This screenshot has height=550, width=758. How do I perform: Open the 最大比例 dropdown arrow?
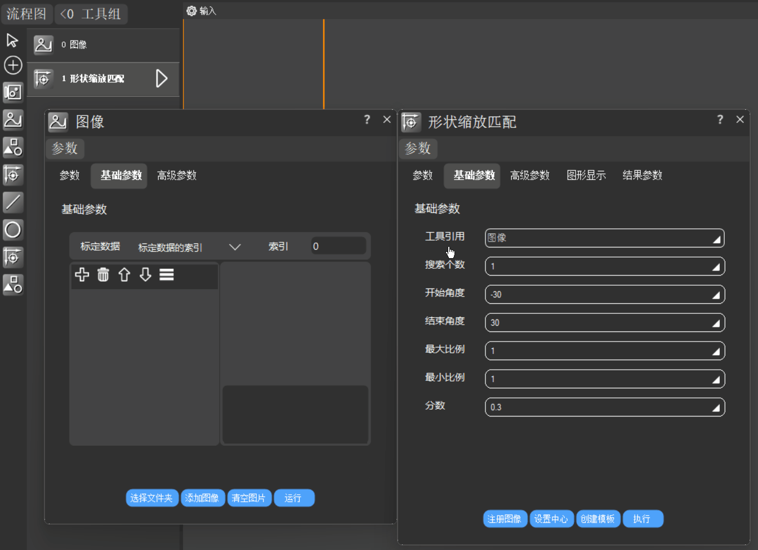(716, 352)
